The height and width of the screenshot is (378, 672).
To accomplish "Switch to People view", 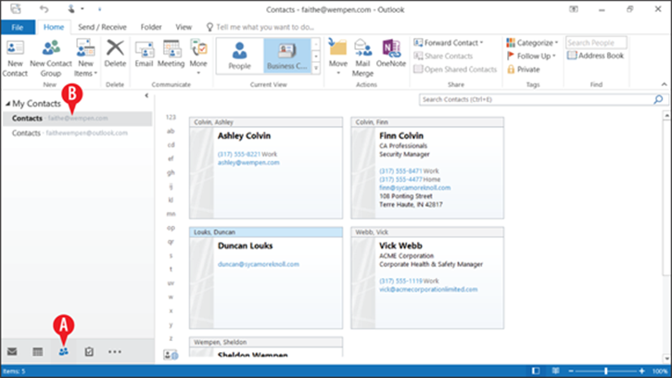I will click(x=239, y=56).
